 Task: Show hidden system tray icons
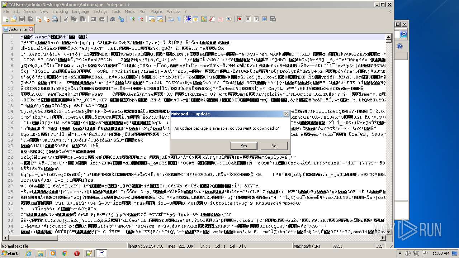click(400, 253)
